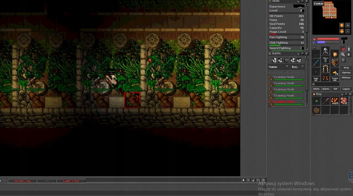Switch to the Server Log tab
353x196 pixels.
(22, 181)
